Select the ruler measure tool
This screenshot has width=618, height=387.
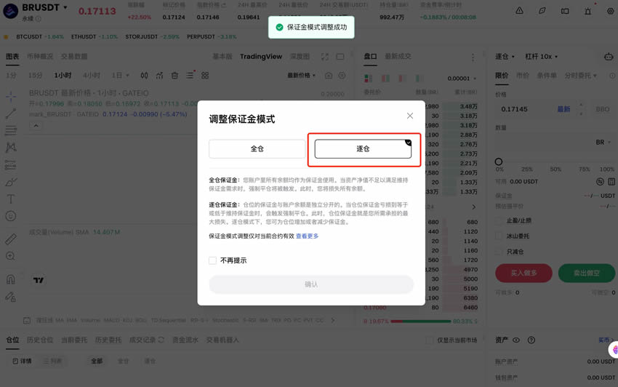pyautogui.click(x=11, y=239)
